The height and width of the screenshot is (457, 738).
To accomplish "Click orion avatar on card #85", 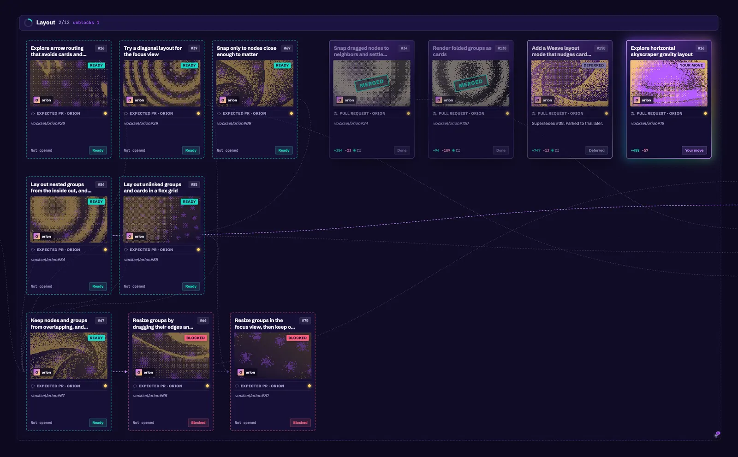I will 130,237.
